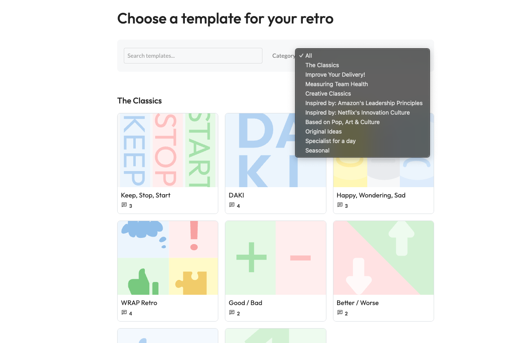The height and width of the screenshot is (343, 529).
Task: Select the checked 'All' category option
Action: (x=309, y=56)
